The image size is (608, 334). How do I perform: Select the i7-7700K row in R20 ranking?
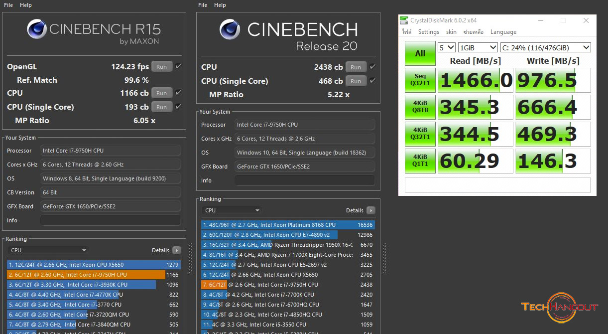288,295
